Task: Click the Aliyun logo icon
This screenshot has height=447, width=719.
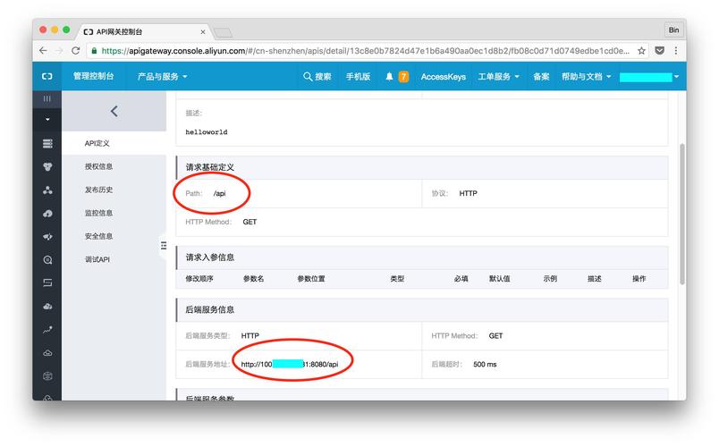Action: [47, 76]
